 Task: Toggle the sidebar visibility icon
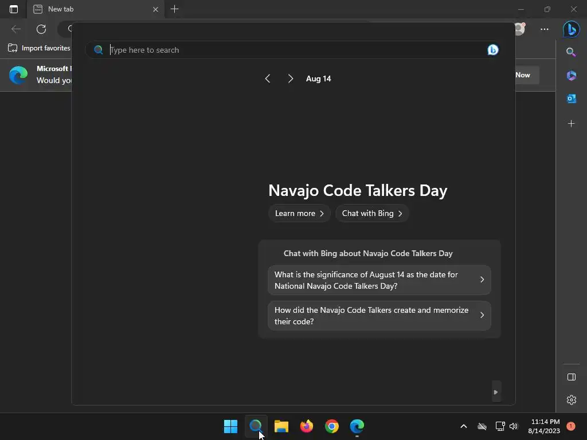point(572,377)
